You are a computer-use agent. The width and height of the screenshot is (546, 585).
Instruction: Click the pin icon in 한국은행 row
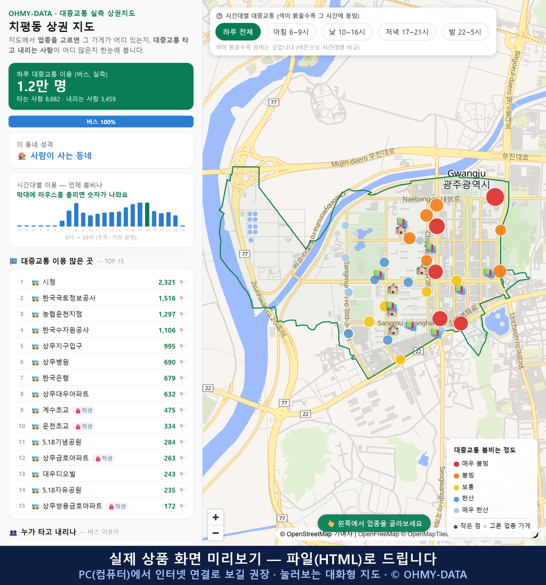(181, 378)
